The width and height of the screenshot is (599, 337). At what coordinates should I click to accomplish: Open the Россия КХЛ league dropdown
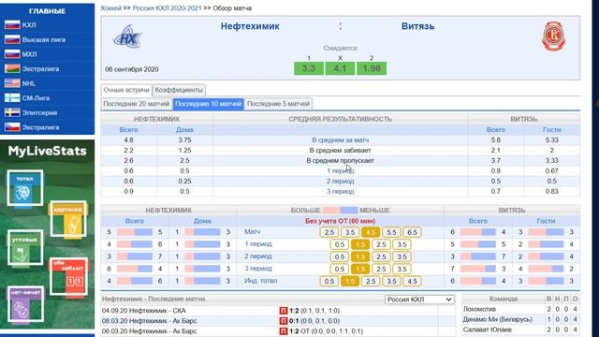419,300
